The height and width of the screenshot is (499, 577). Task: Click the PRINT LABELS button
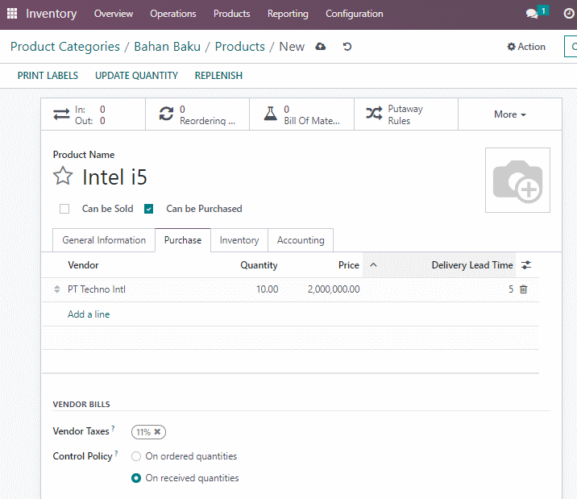48,76
